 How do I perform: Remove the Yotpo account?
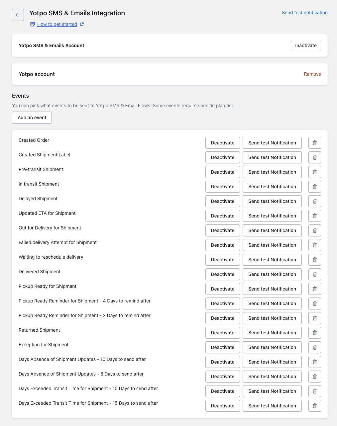click(x=312, y=74)
